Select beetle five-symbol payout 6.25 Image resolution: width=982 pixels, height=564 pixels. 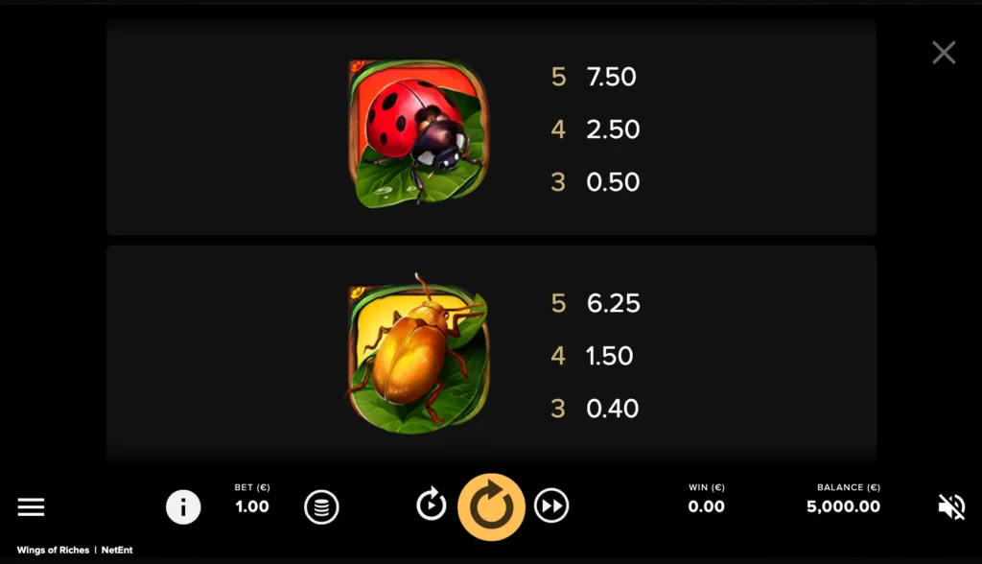pos(613,303)
